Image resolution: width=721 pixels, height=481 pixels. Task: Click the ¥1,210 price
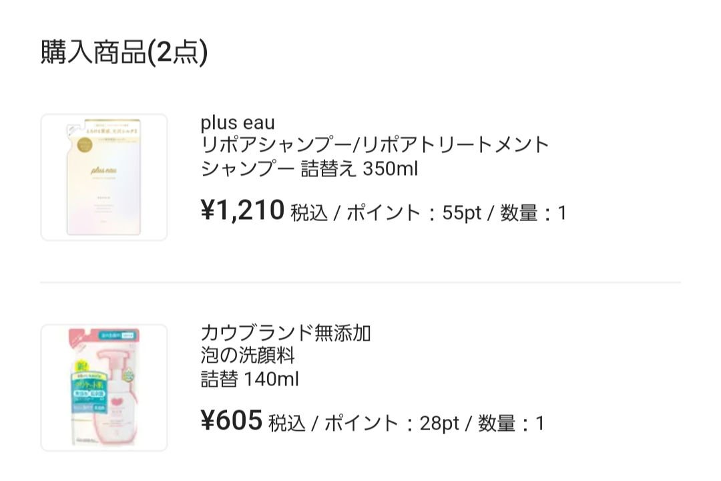242,210
